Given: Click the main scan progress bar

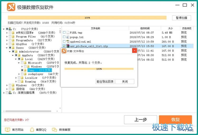Looking at the screenshot, I should pyautogui.click(x=87, y=18).
